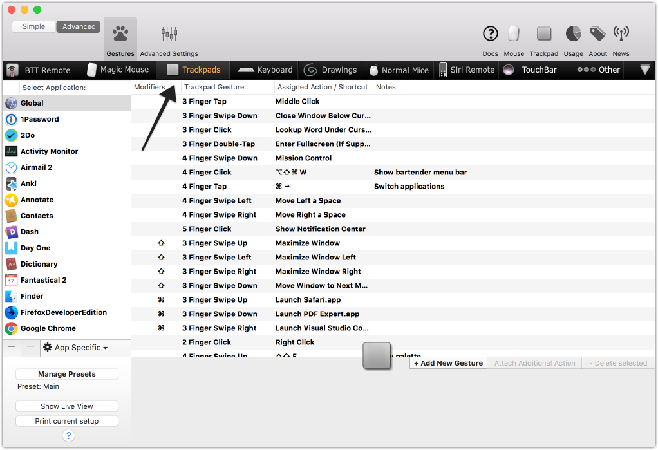Open Manage Presets

click(67, 374)
